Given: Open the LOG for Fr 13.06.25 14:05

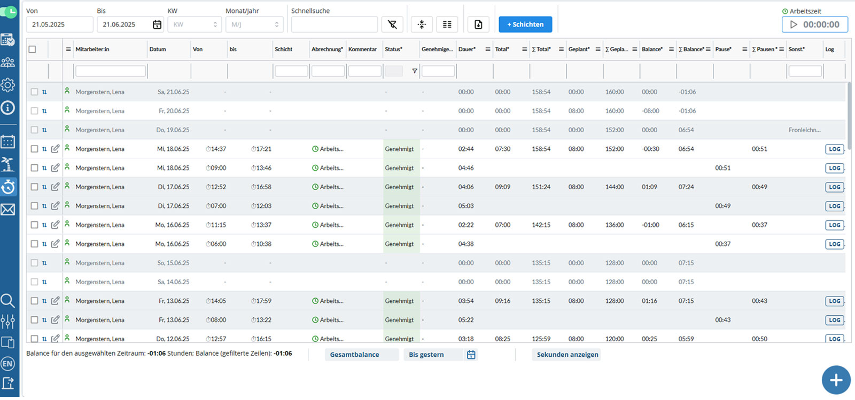Looking at the screenshot, I should (x=835, y=301).
